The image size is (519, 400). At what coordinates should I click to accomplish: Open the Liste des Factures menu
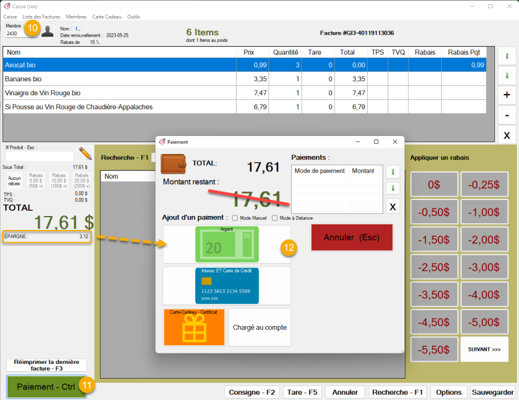[41, 17]
